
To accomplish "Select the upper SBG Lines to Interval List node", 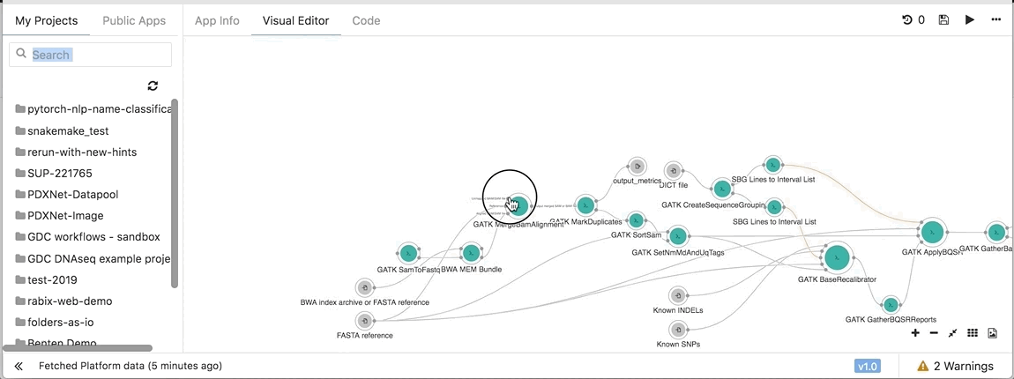I will (772, 166).
